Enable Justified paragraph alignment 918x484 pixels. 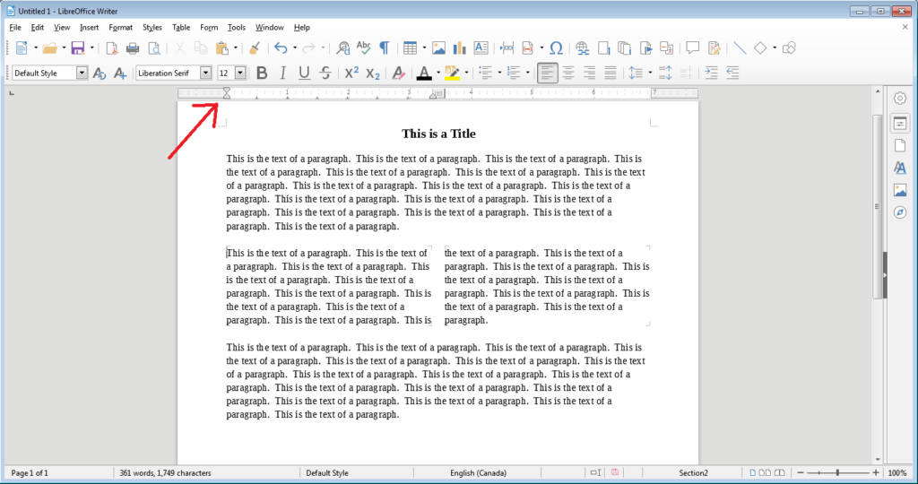click(x=611, y=73)
